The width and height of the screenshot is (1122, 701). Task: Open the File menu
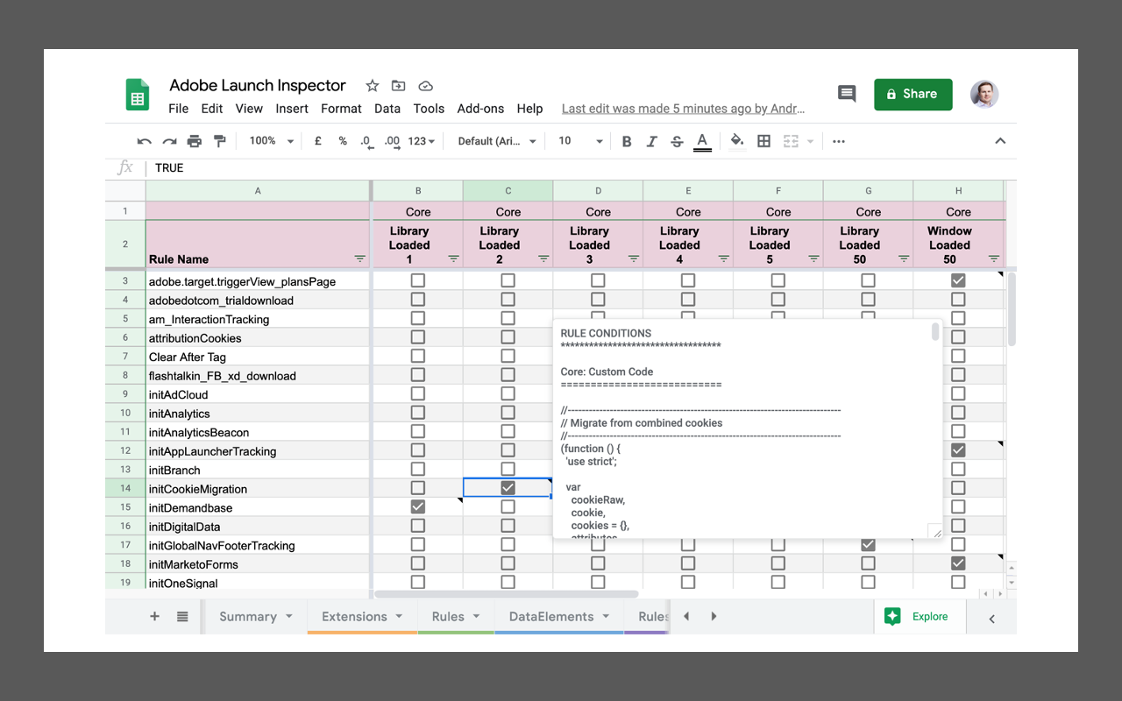click(x=179, y=109)
